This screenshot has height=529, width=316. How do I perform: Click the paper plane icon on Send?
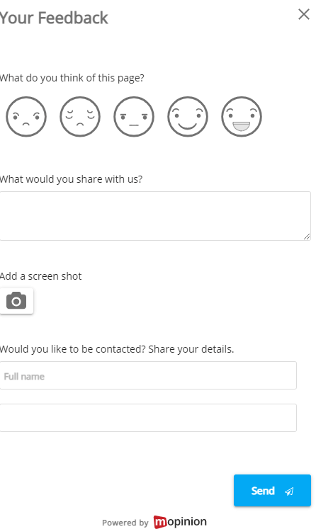289,491
